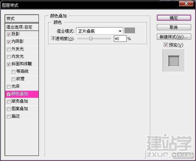Click the gray overlay color swatch

[x=130, y=31]
